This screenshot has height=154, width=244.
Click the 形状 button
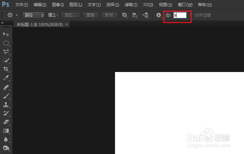(109, 15)
